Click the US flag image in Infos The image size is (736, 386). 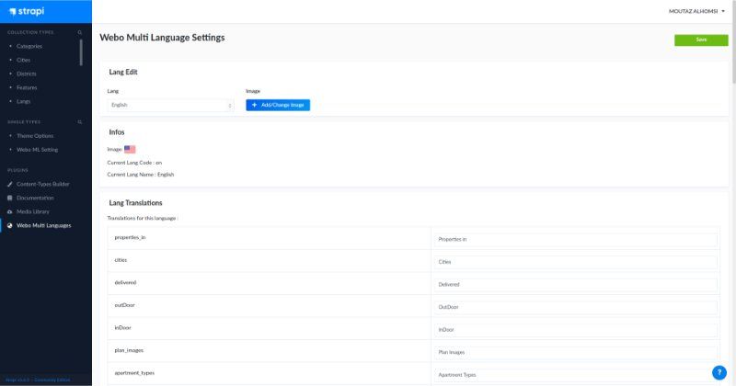130,149
